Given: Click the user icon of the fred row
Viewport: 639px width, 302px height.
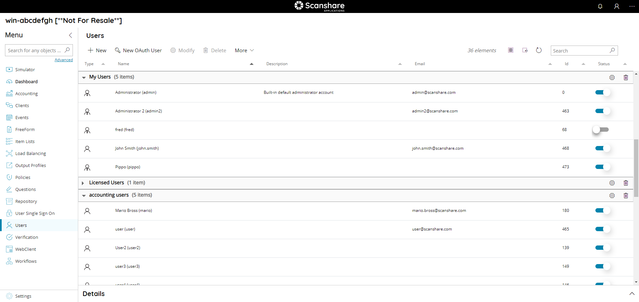Looking at the screenshot, I should 87,130.
